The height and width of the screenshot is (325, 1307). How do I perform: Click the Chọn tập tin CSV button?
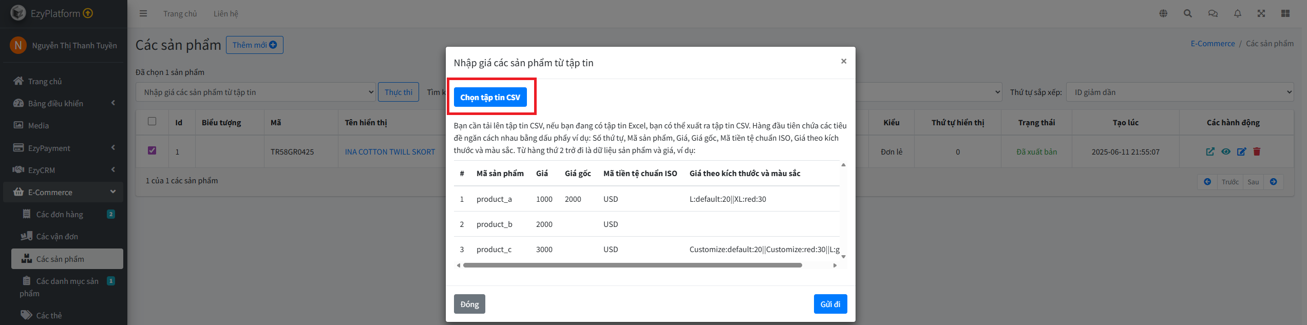point(490,97)
